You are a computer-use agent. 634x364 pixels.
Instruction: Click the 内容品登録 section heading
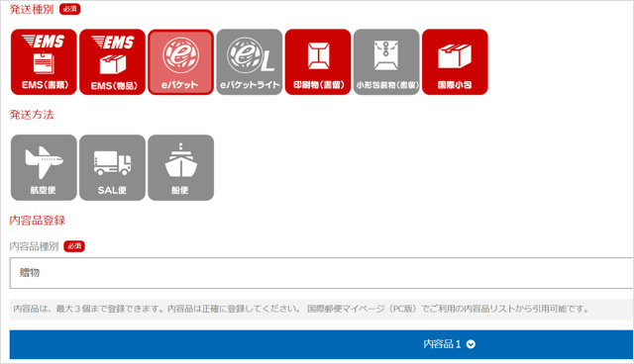point(38,221)
